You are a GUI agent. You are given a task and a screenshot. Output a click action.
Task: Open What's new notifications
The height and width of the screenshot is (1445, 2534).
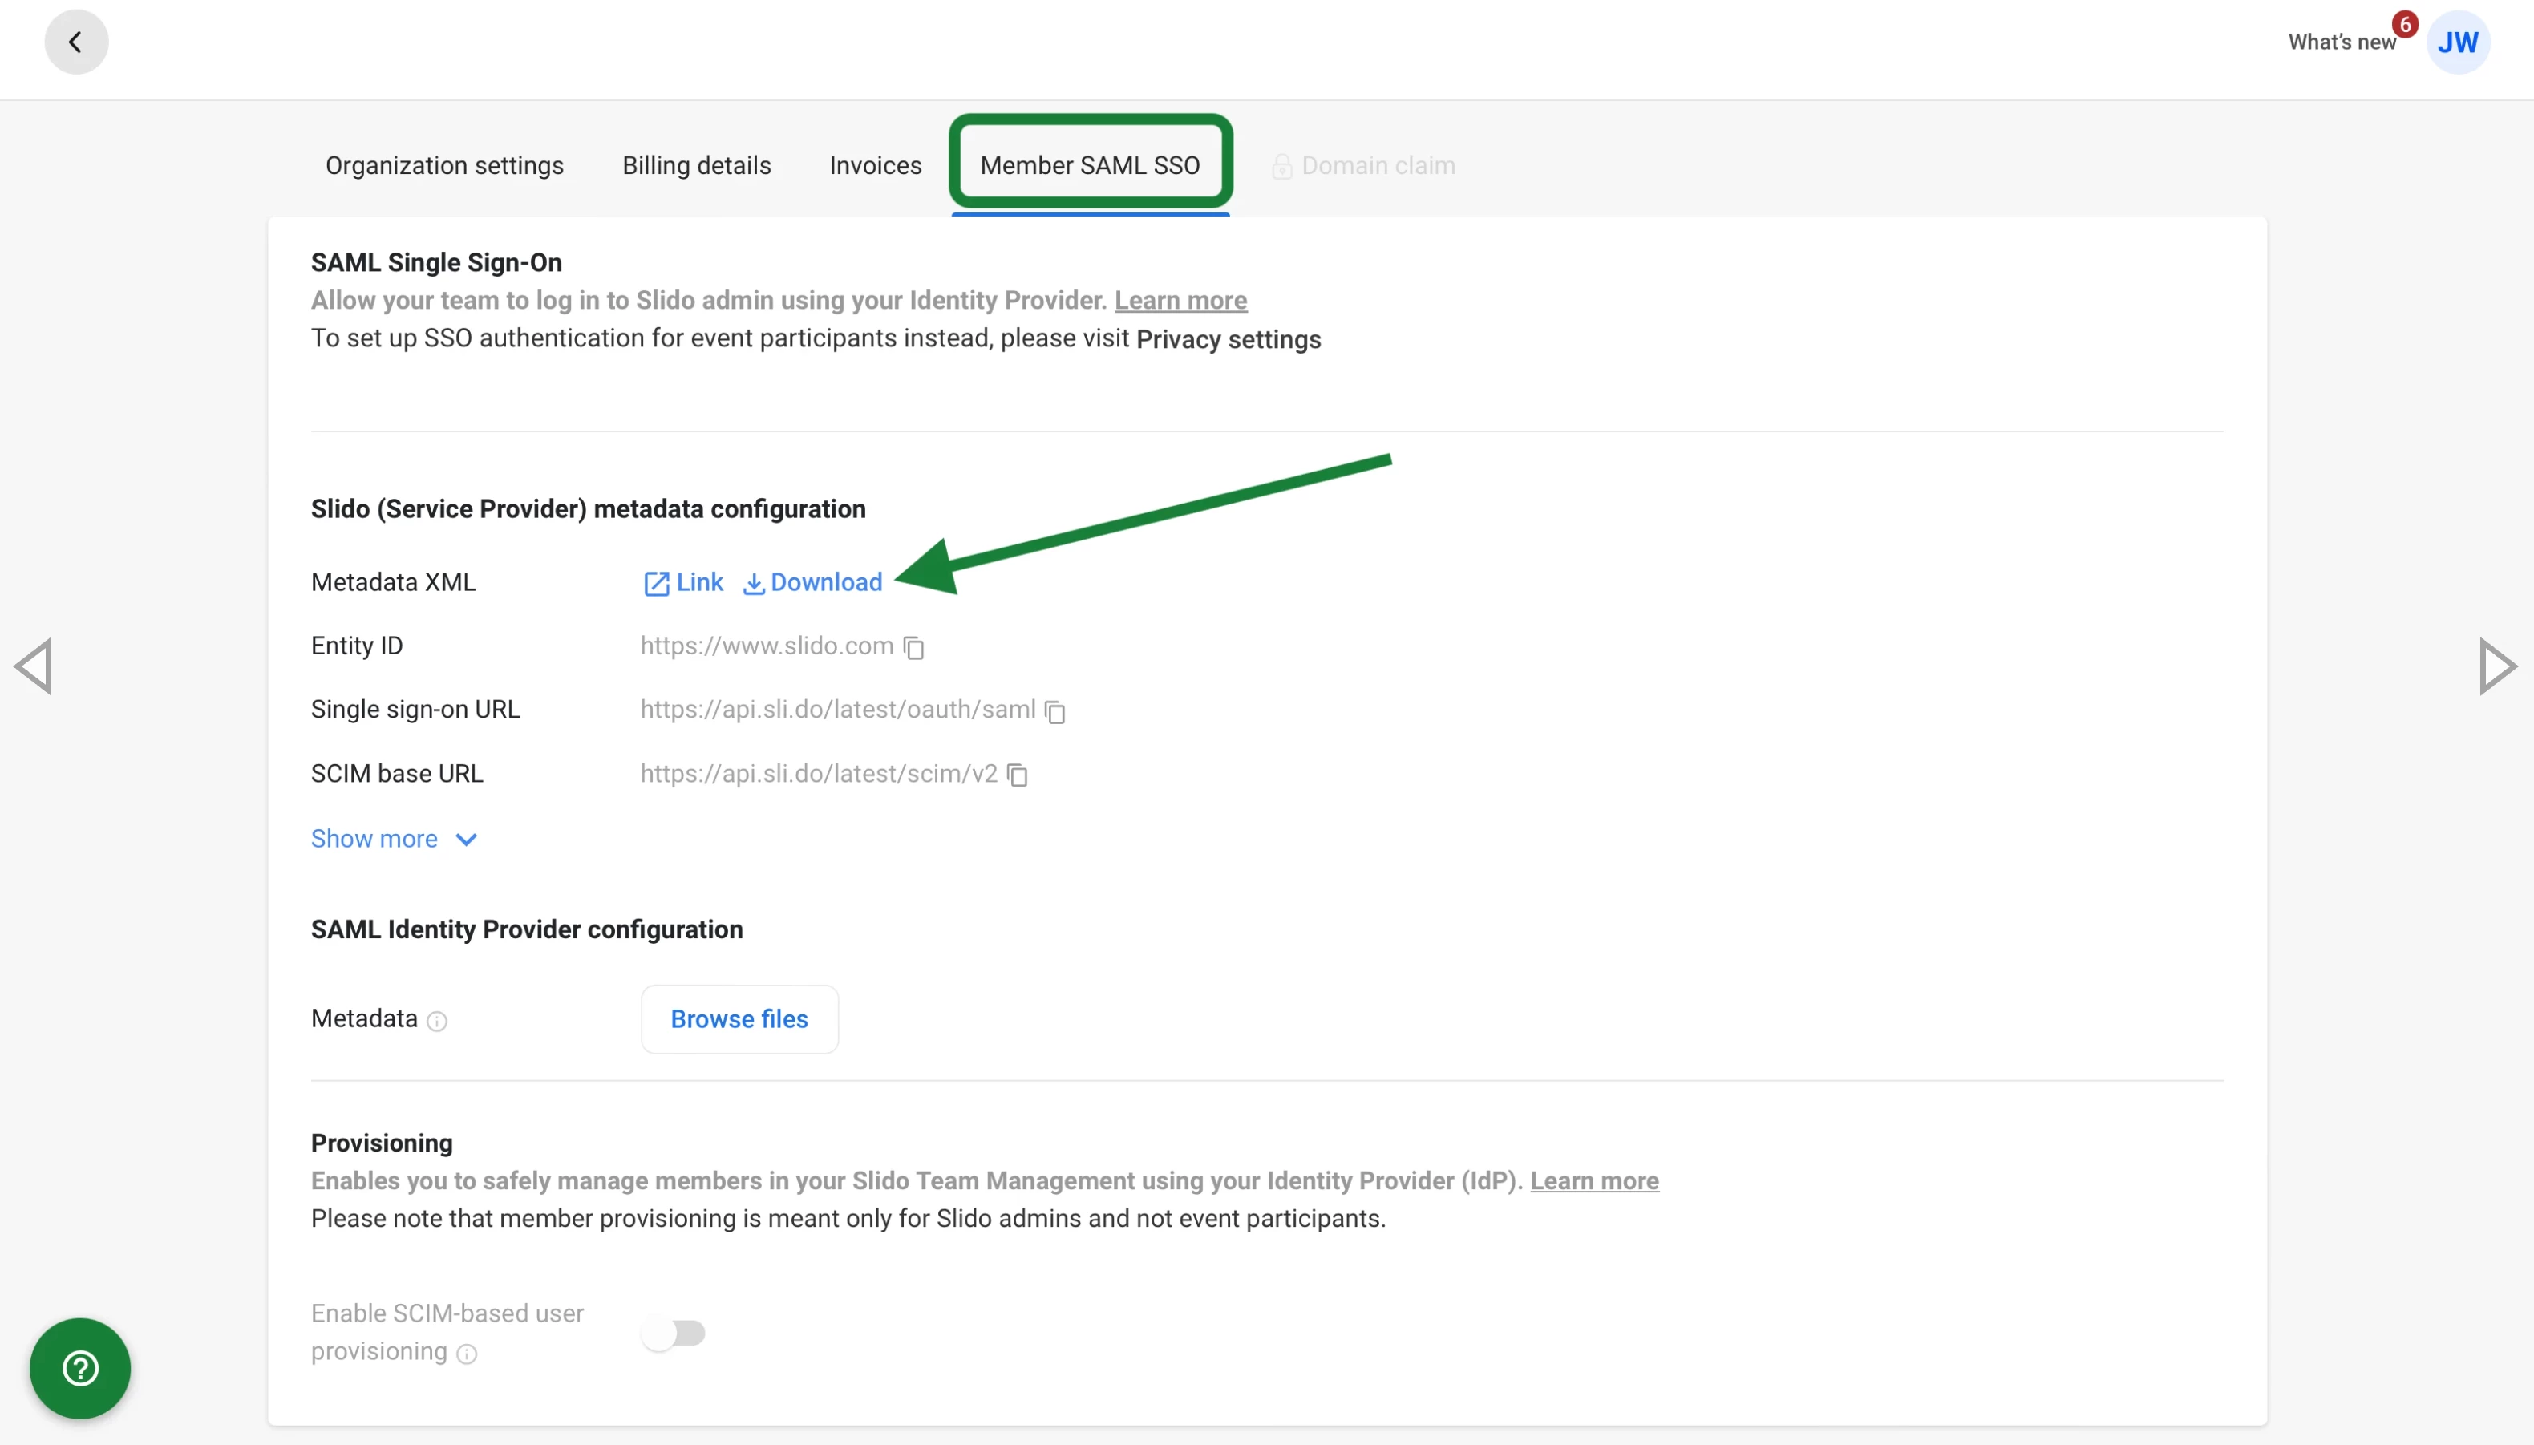click(x=2341, y=42)
